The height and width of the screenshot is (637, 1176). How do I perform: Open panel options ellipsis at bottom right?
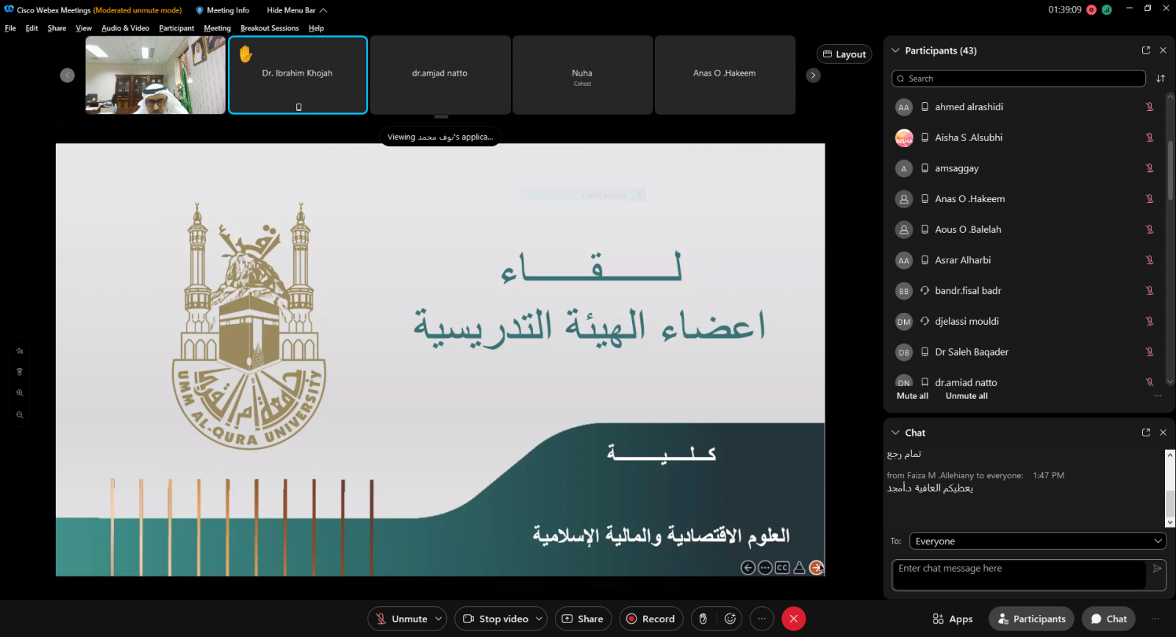1155,619
